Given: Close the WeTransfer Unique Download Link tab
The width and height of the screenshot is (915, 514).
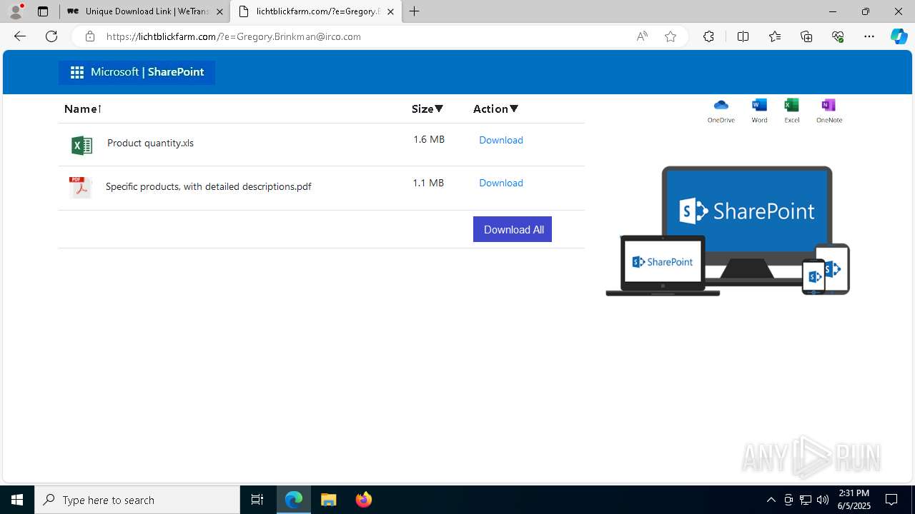Looking at the screenshot, I should coord(219,11).
